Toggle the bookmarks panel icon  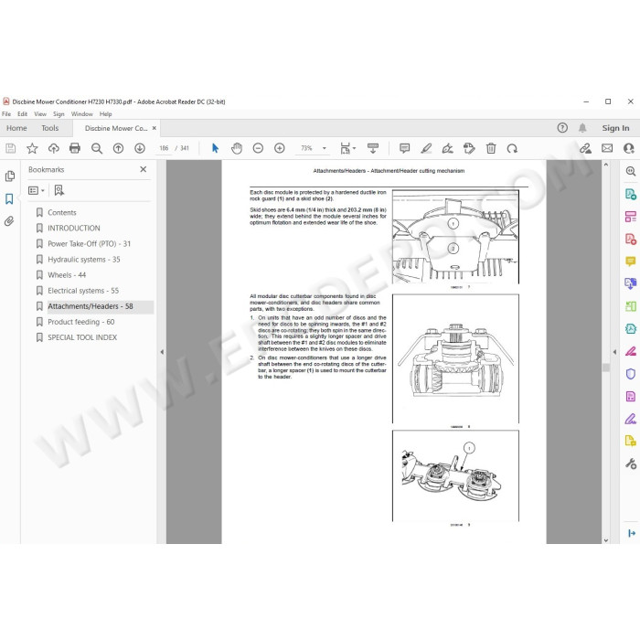point(9,198)
